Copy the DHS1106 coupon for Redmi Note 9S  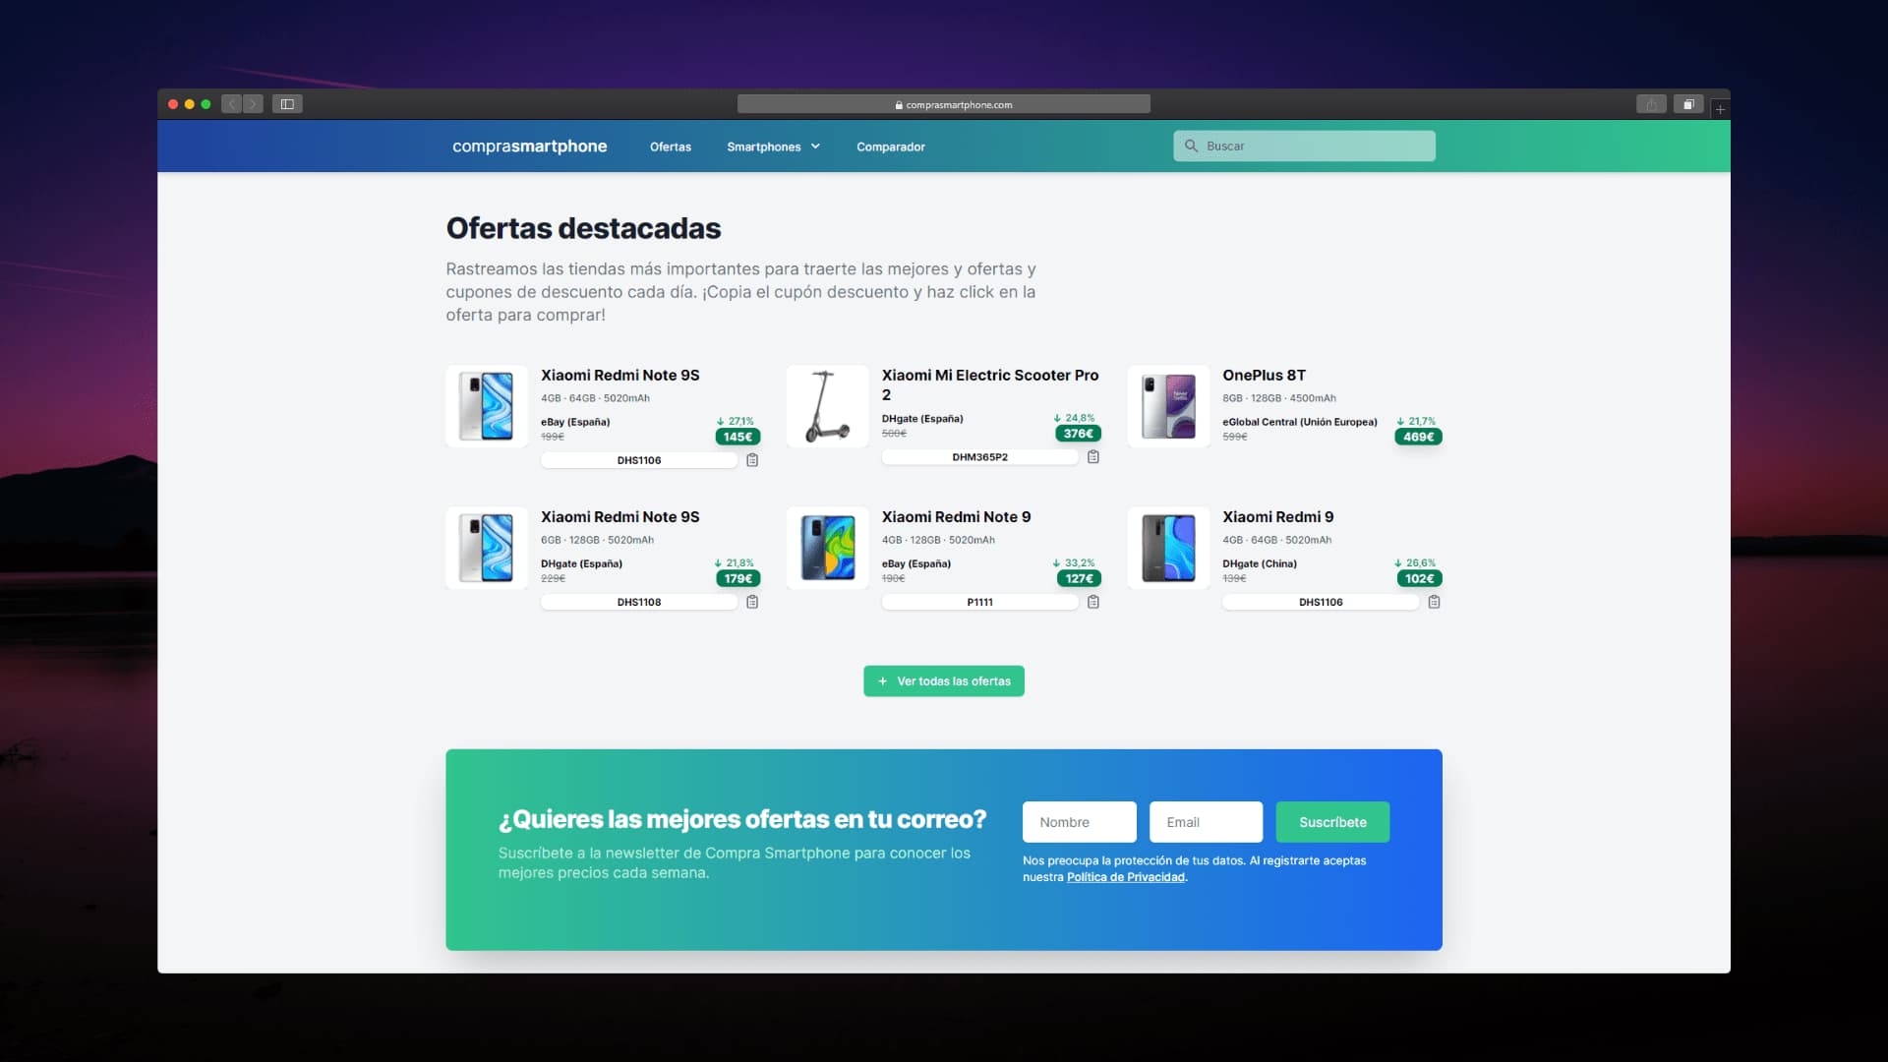[753, 459]
